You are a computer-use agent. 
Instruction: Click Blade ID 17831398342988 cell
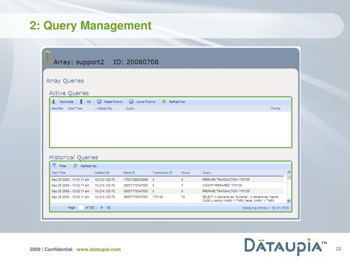click(x=136, y=179)
